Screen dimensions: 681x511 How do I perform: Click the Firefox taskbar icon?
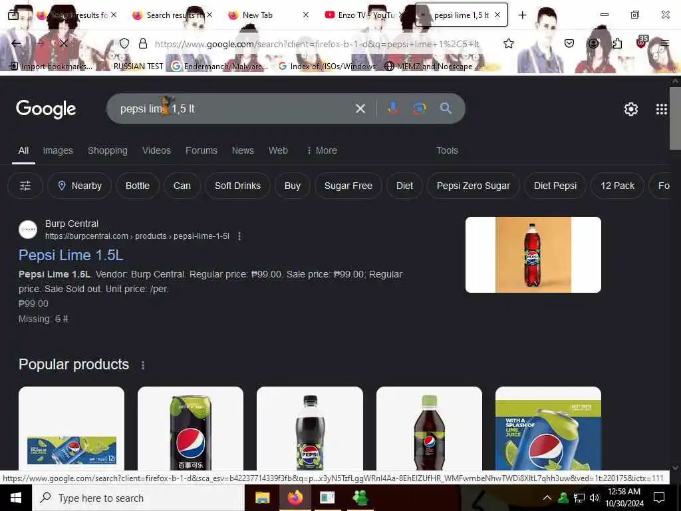coord(295,498)
